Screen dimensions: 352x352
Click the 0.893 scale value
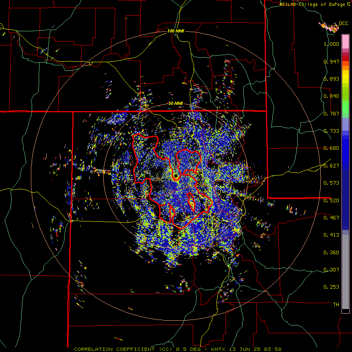click(x=331, y=79)
